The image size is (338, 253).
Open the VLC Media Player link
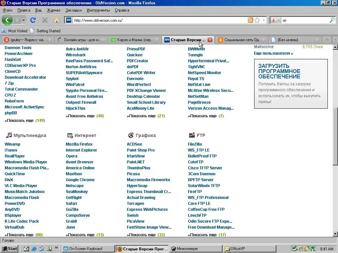[21, 186]
